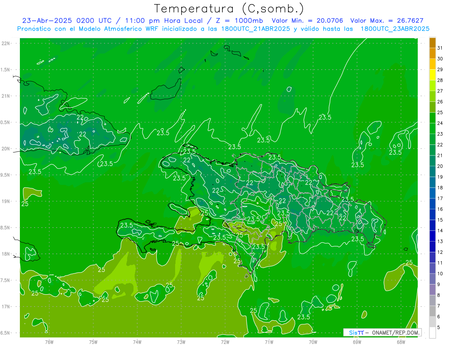Select the "75W" longitude axis label
The height and width of the screenshot is (347, 450).
(93, 342)
